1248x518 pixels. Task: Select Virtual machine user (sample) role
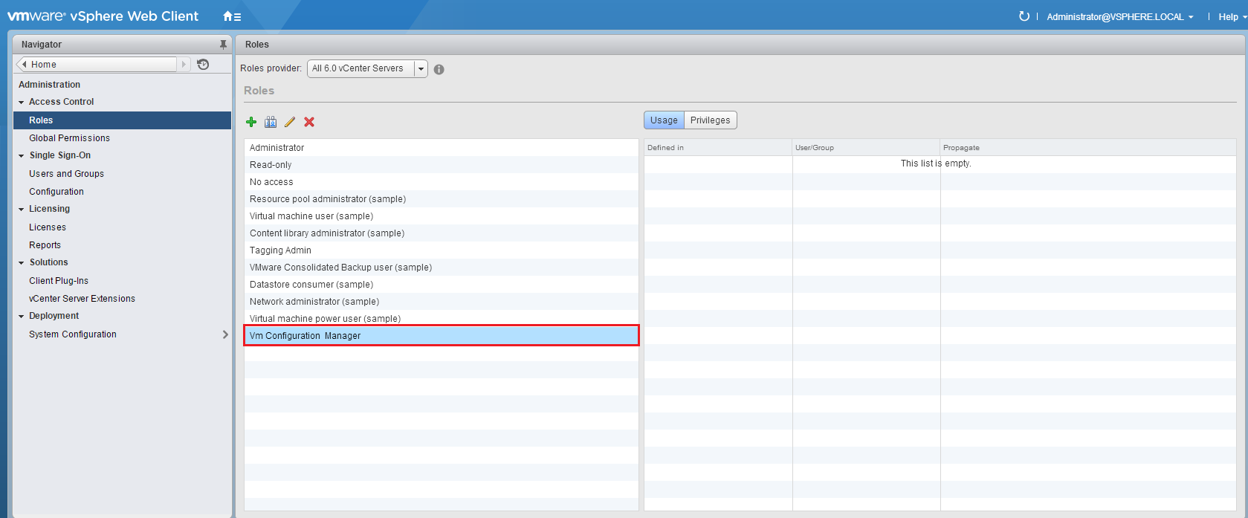pyautogui.click(x=442, y=216)
